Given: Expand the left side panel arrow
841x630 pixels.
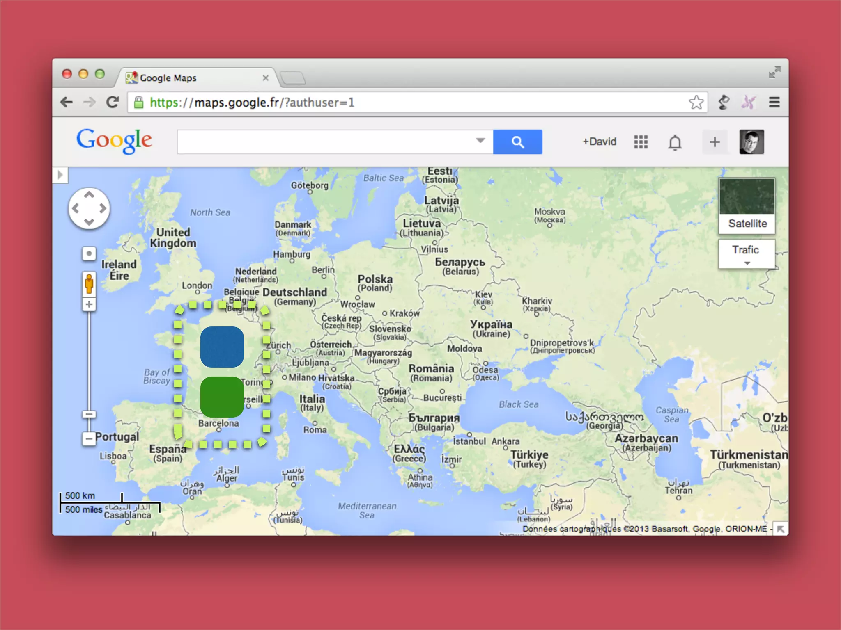Looking at the screenshot, I should pyautogui.click(x=60, y=175).
